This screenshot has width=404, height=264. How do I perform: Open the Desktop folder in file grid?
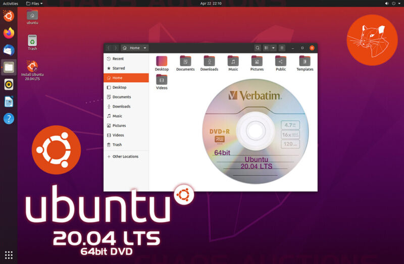click(x=162, y=64)
